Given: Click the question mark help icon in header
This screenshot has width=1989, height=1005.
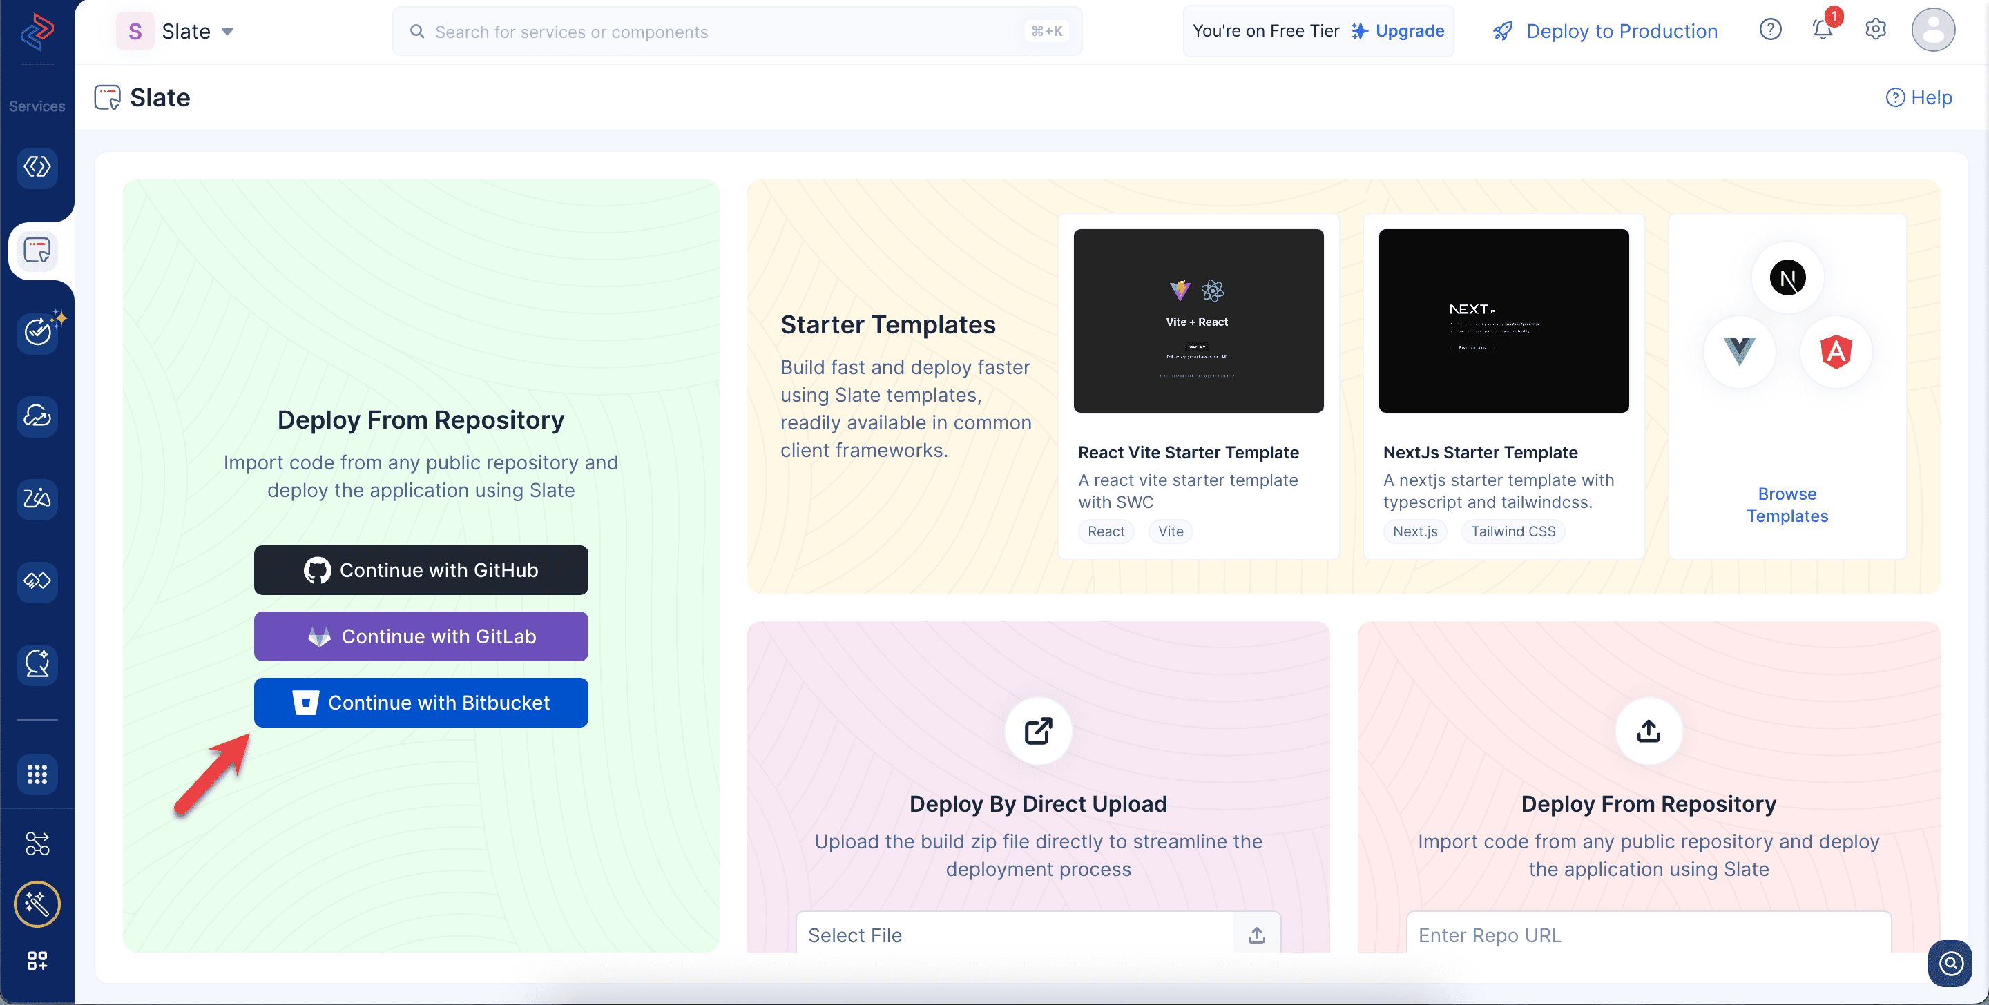Looking at the screenshot, I should click(1769, 30).
